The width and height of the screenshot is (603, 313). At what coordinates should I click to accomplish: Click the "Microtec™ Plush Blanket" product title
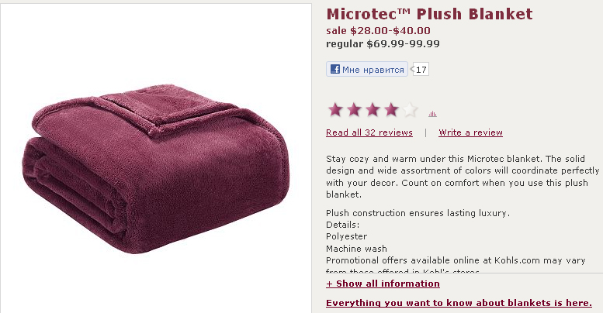pos(429,14)
